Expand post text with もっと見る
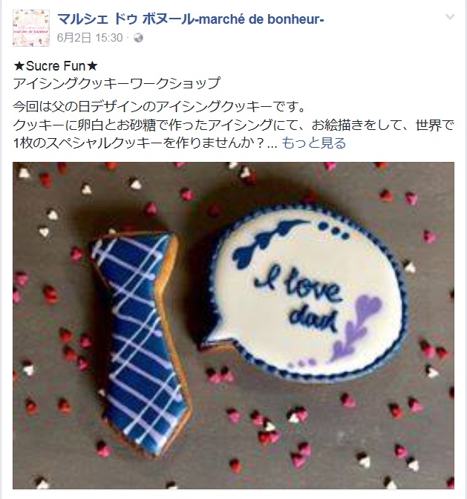 (x=313, y=143)
